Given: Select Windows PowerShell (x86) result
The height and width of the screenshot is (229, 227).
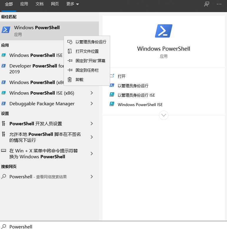Looking at the screenshot, I should (32, 82).
